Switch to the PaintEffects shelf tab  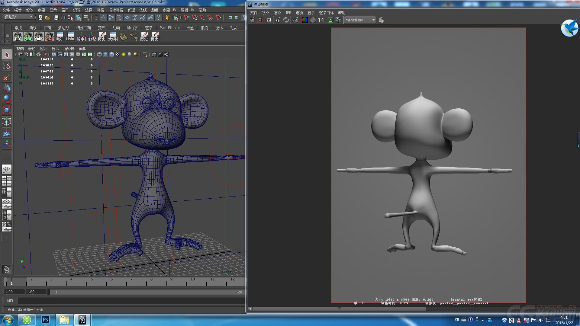click(169, 27)
